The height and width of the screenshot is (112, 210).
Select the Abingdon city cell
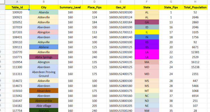click(x=44, y=32)
